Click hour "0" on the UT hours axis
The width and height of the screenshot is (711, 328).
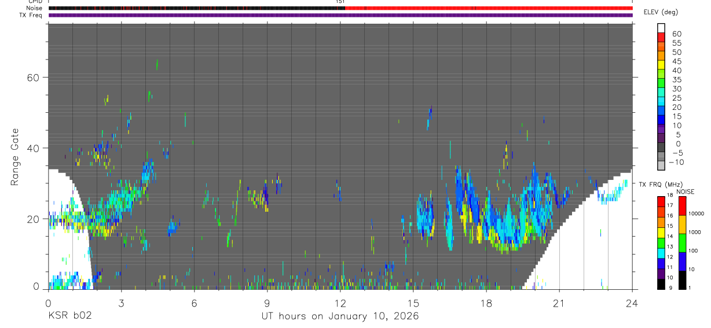click(49, 303)
